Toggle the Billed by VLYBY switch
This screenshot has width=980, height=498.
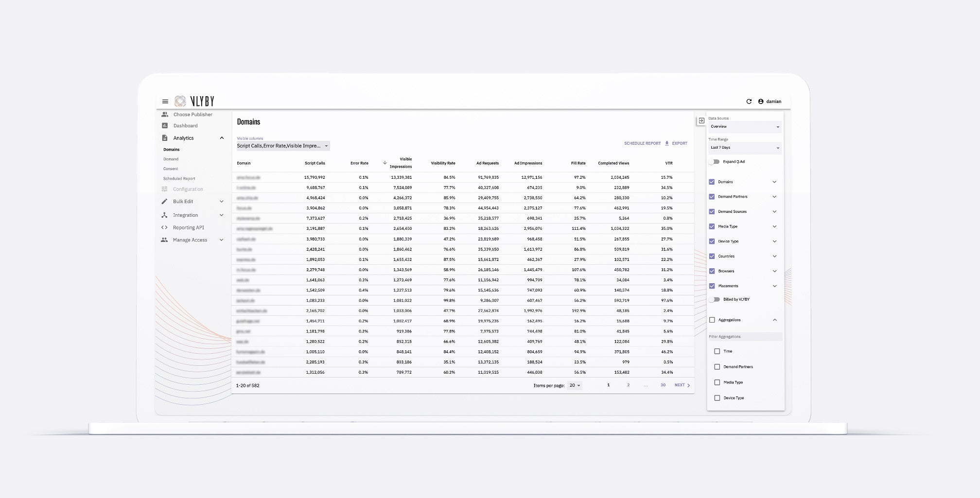(714, 299)
